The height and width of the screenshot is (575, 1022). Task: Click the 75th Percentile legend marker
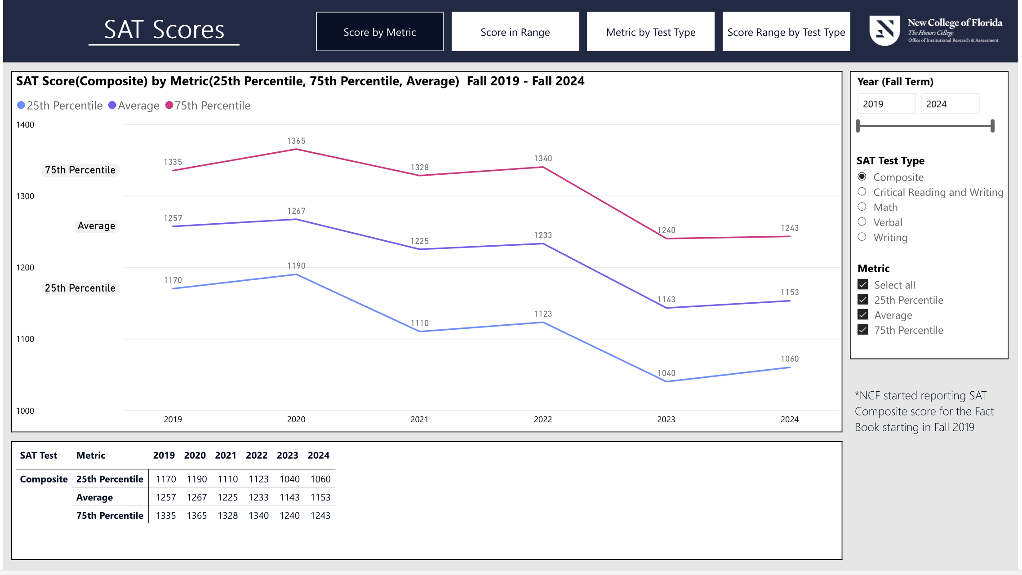click(169, 105)
